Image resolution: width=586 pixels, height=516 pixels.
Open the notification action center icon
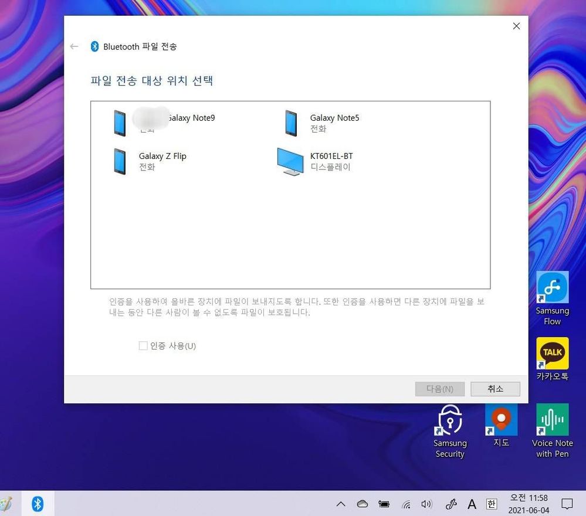(x=567, y=504)
